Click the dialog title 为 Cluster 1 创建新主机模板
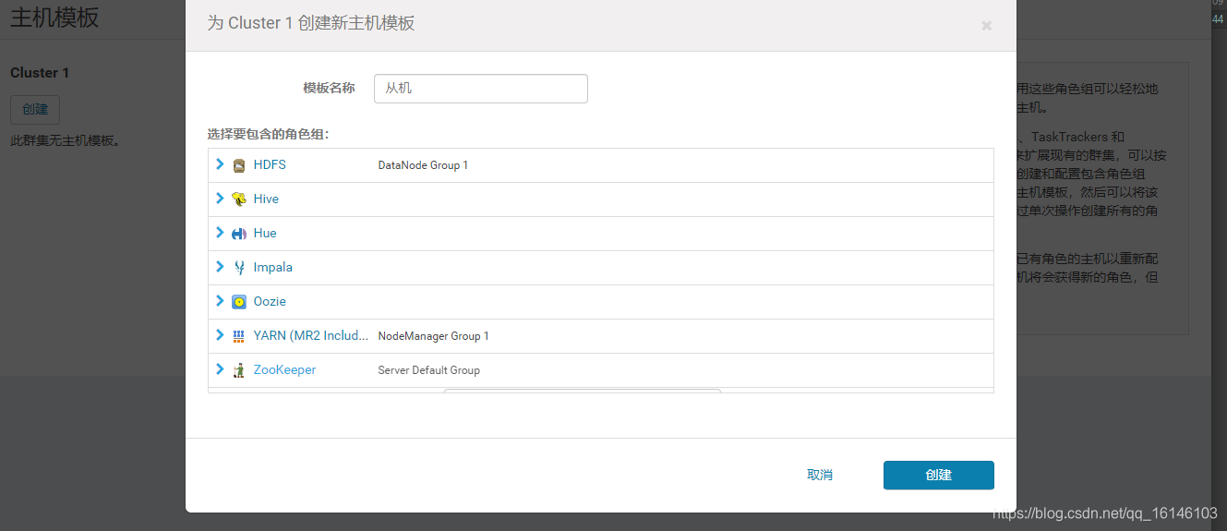 (311, 23)
